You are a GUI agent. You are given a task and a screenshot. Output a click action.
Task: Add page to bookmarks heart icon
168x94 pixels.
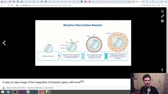pyautogui.click(x=155, y=5)
